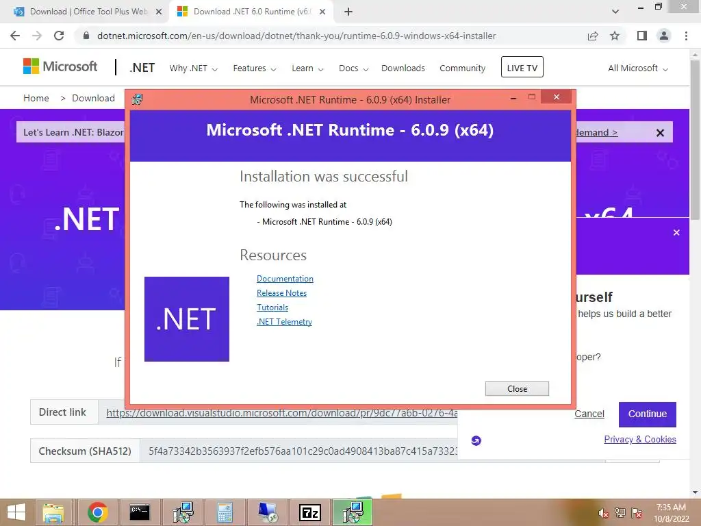Open the Documentation link in installer
The height and width of the screenshot is (526, 701).
pos(285,279)
